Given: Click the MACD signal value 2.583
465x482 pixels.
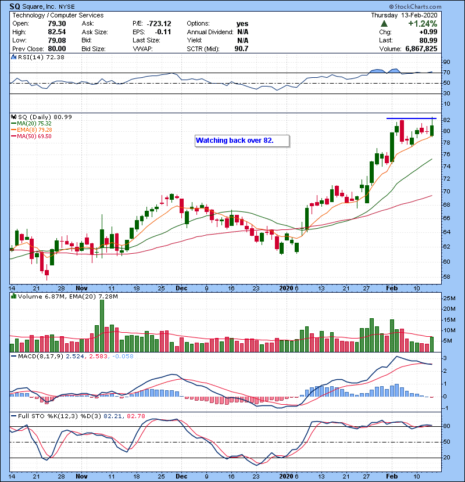Looking at the screenshot, I should [x=98, y=357].
